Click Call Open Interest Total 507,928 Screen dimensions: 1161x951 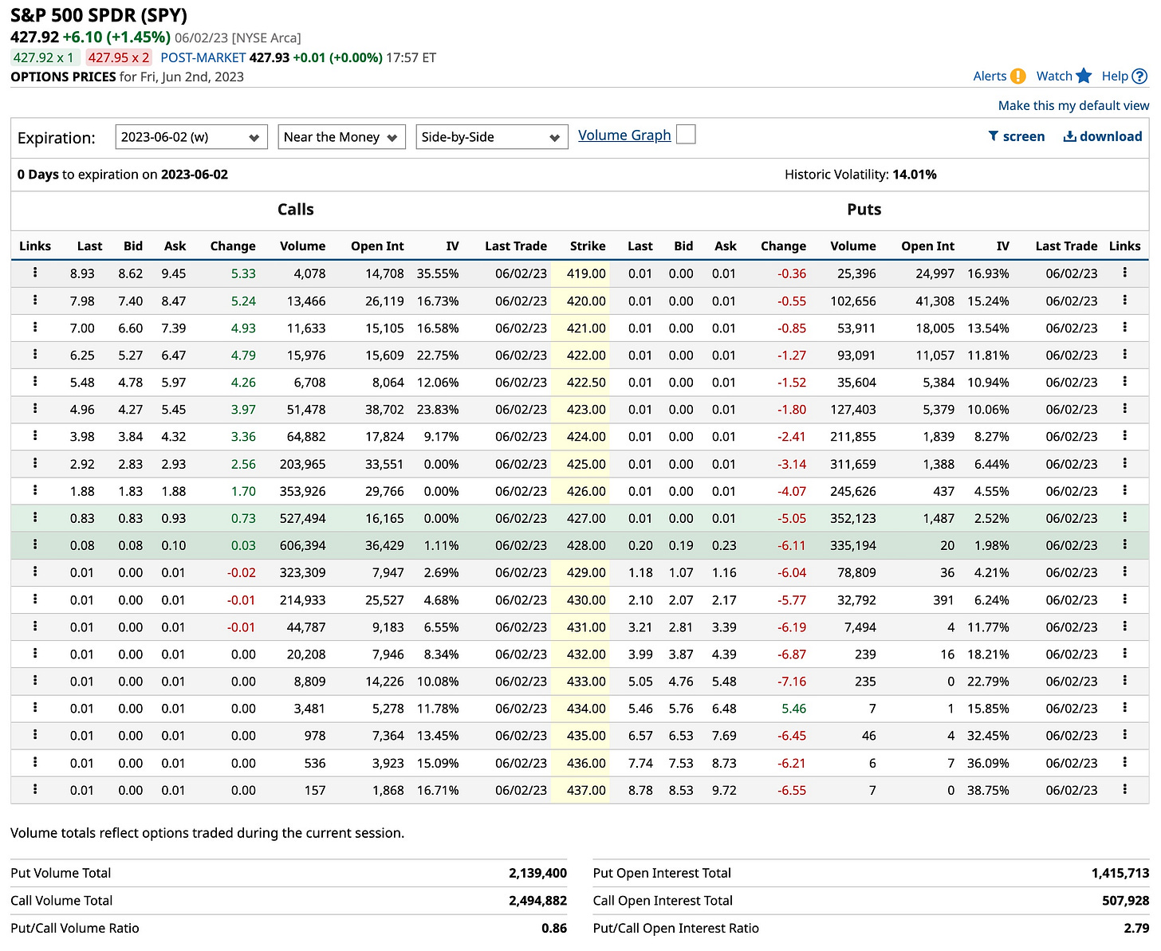[x=1126, y=901]
